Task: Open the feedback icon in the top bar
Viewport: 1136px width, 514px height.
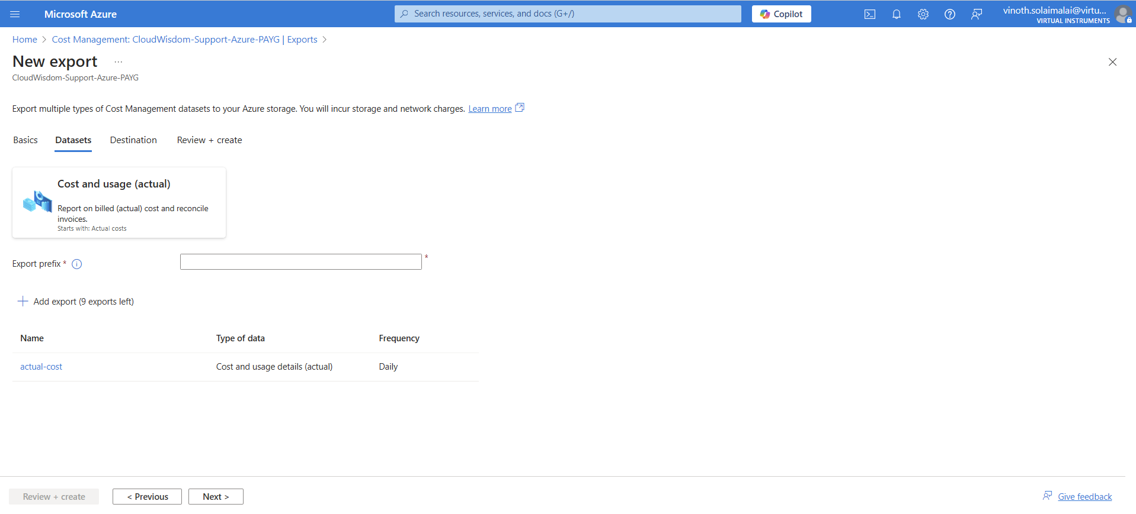Action: [x=977, y=14]
